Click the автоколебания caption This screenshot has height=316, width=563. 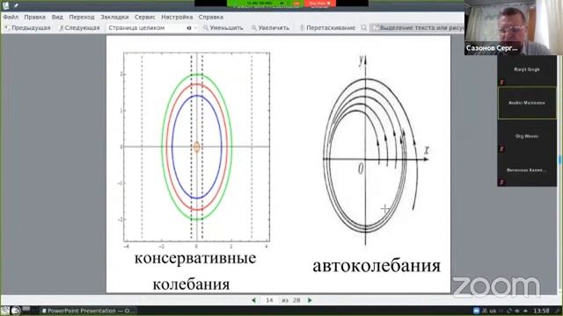coord(377,266)
